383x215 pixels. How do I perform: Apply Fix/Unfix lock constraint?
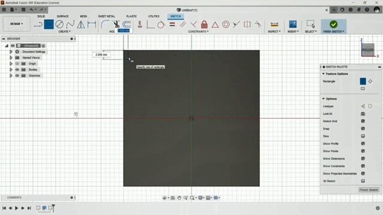tap(205, 24)
